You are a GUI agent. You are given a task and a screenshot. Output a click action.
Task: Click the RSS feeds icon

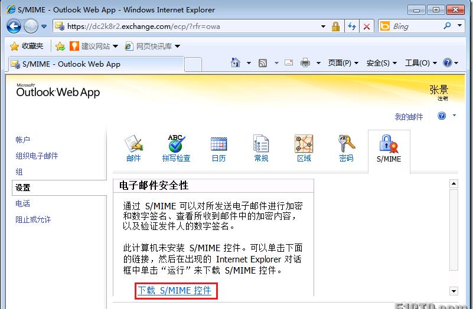[263, 63]
